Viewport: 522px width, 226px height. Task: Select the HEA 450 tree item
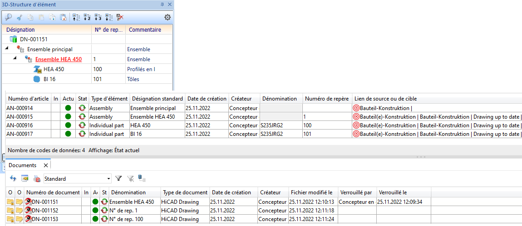click(54, 69)
